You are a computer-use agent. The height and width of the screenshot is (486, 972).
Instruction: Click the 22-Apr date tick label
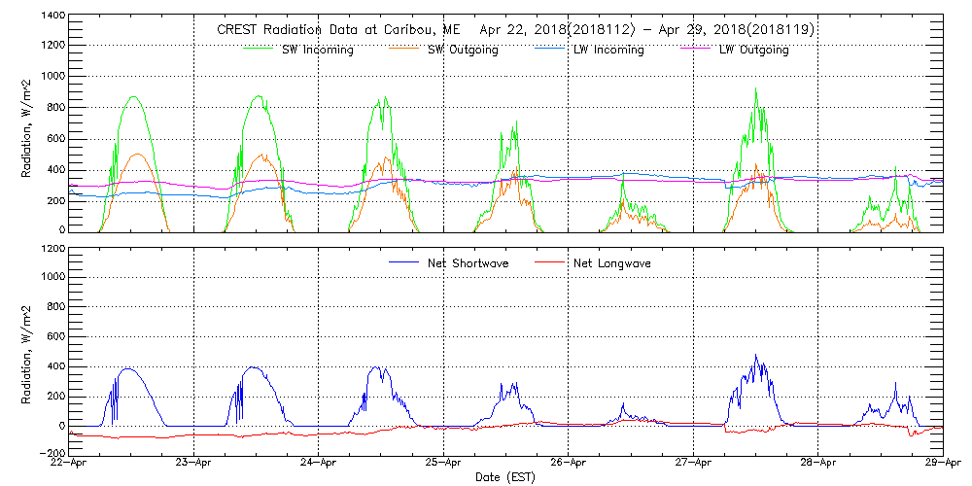click(70, 464)
